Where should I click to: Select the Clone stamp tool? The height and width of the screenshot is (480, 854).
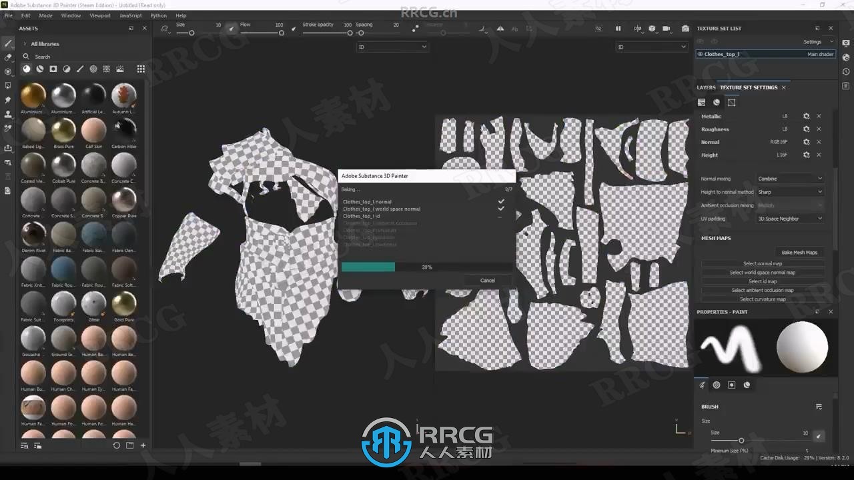click(8, 114)
